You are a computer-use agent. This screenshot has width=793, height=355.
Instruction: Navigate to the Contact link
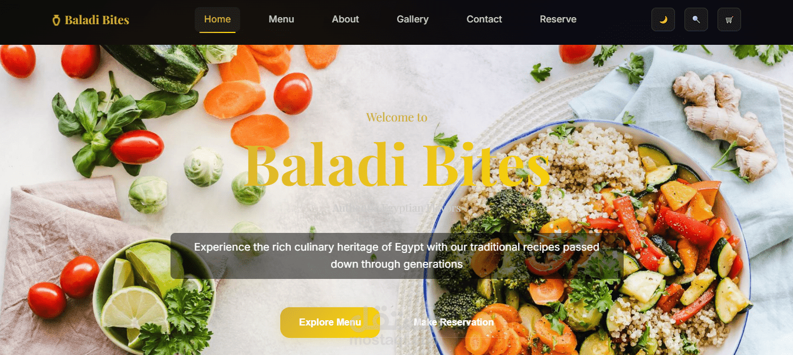tap(484, 19)
